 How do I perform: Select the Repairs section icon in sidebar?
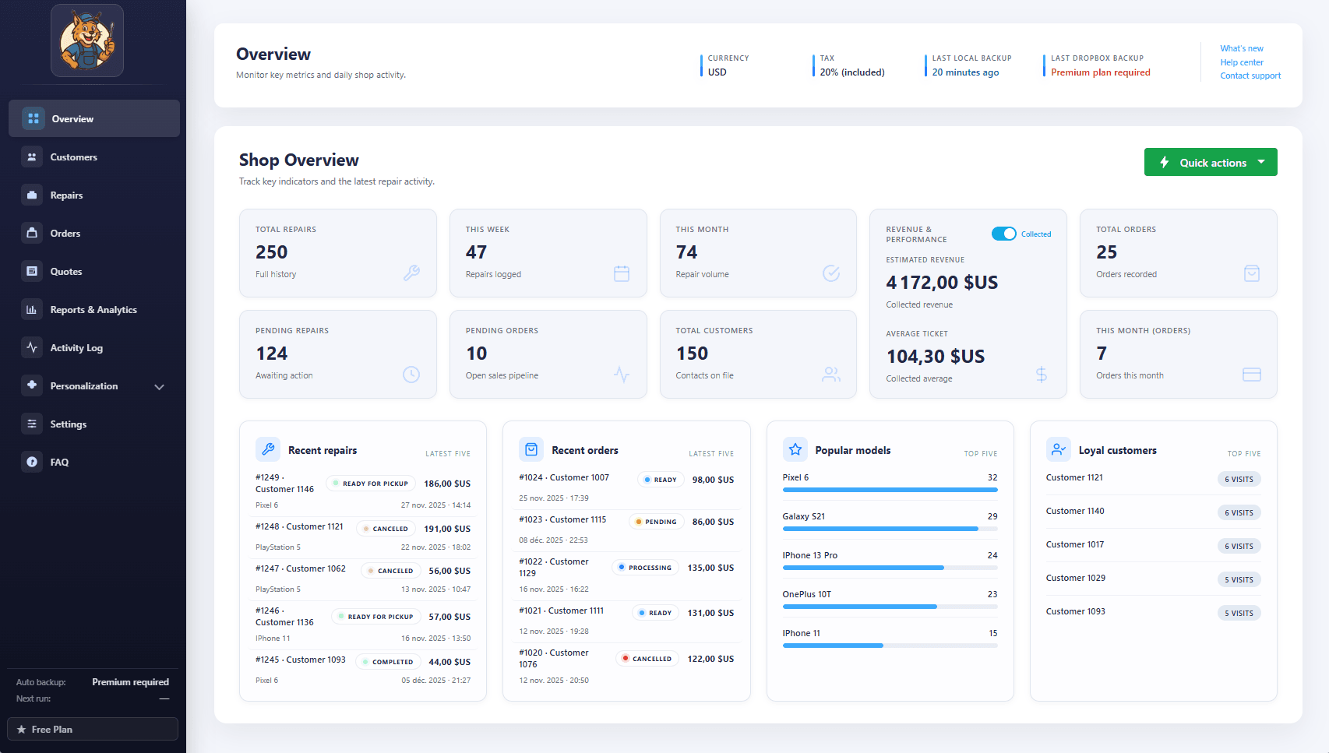pos(32,195)
